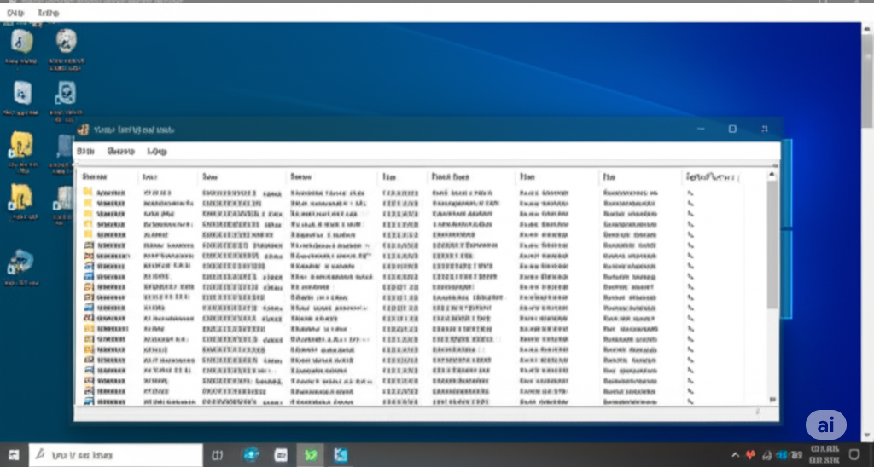
Task: Click the red tray icon in taskbar
Action: 750,455
